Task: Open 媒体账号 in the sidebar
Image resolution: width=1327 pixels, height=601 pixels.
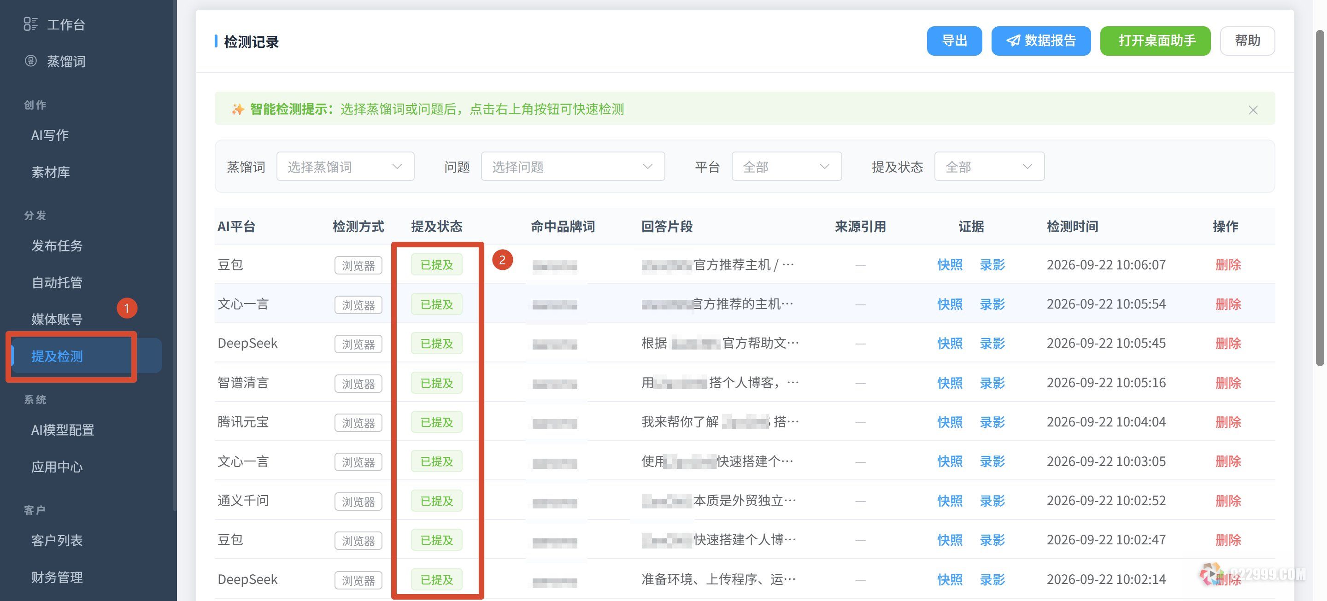Action: coord(57,319)
